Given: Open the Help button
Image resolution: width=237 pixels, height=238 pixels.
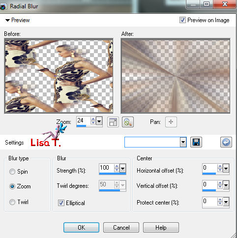Looking at the screenshot, I should point(161,227).
